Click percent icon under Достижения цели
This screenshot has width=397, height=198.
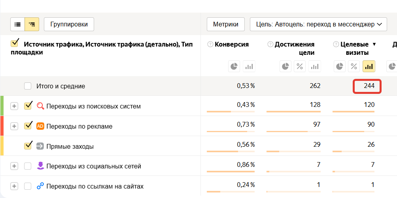pyautogui.click(x=300, y=66)
